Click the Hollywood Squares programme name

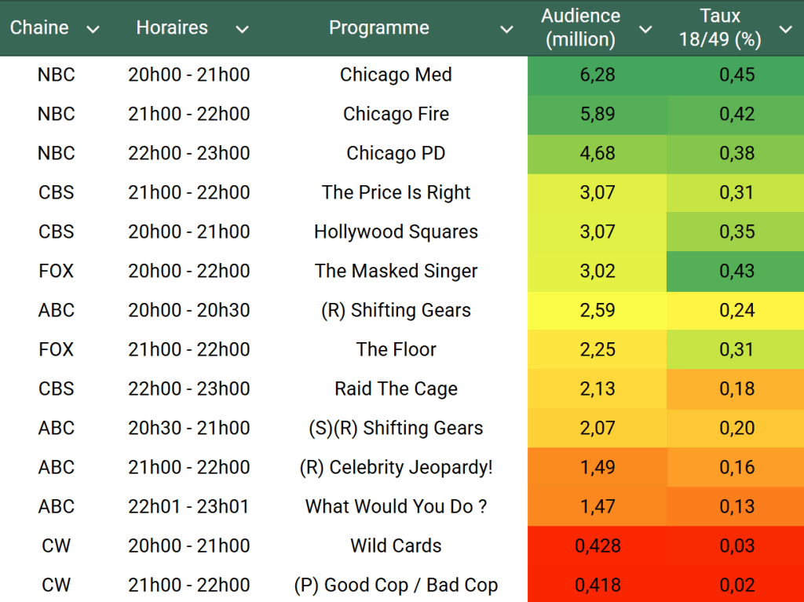click(x=396, y=232)
